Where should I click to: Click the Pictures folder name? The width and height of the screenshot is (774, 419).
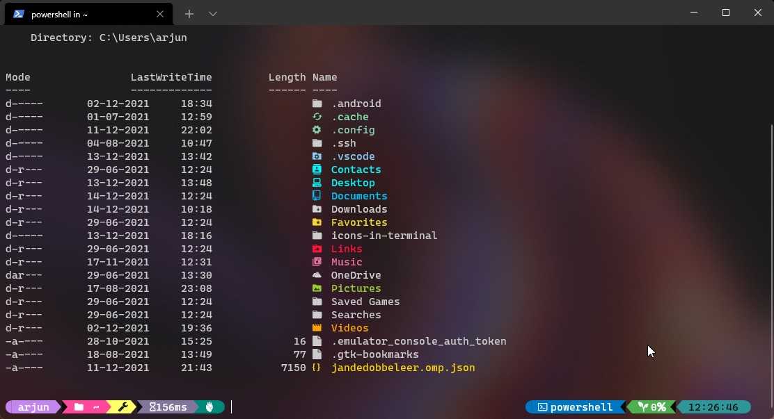(356, 288)
